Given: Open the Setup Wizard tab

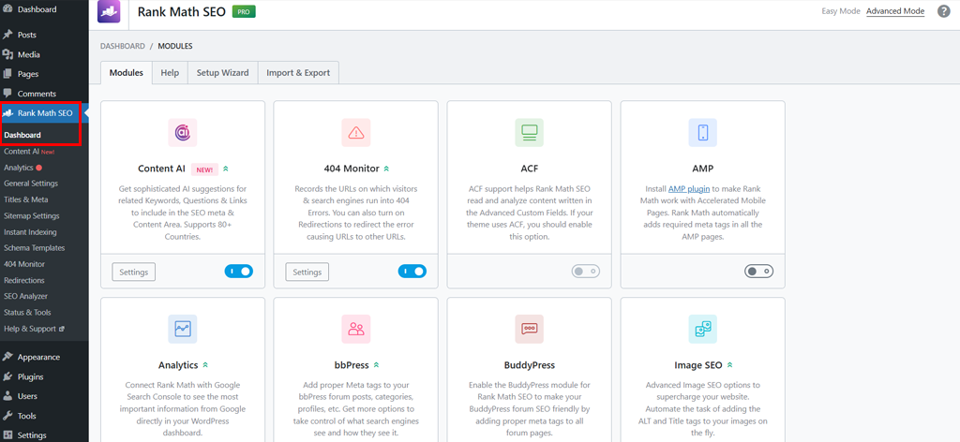Looking at the screenshot, I should coord(223,73).
